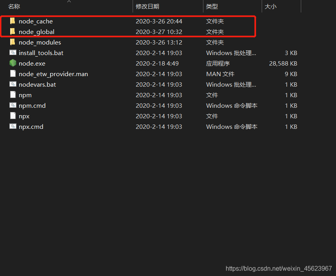This screenshot has height=276, width=336.
Task: Click the date 2020-3-27 10:32
Action: pos(159,32)
